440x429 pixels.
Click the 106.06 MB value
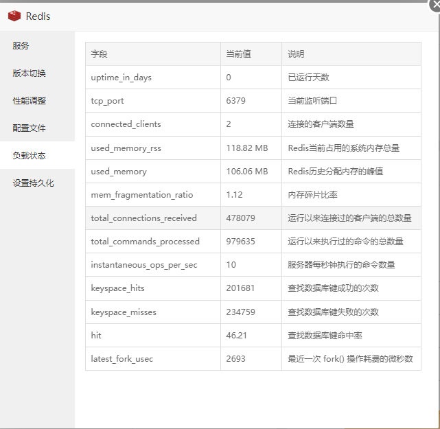click(247, 172)
